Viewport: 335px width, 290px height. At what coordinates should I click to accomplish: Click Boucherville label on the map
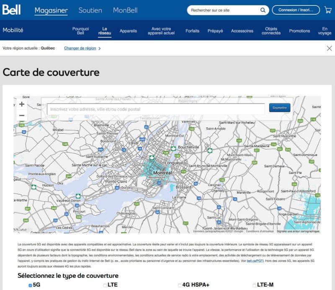click(188, 147)
